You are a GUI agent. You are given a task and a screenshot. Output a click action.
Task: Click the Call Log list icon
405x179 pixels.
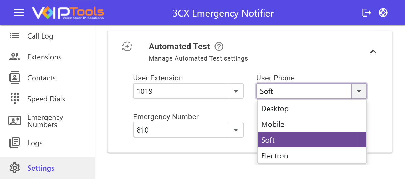tap(15, 36)
